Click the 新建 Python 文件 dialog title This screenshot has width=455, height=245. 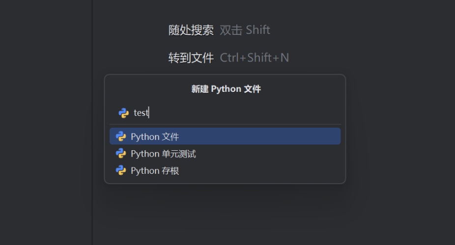tap(226, 89)
